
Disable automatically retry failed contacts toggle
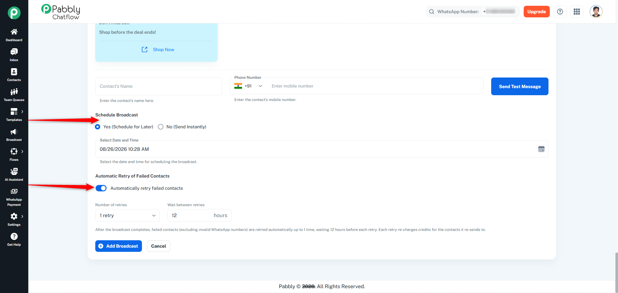101,188
